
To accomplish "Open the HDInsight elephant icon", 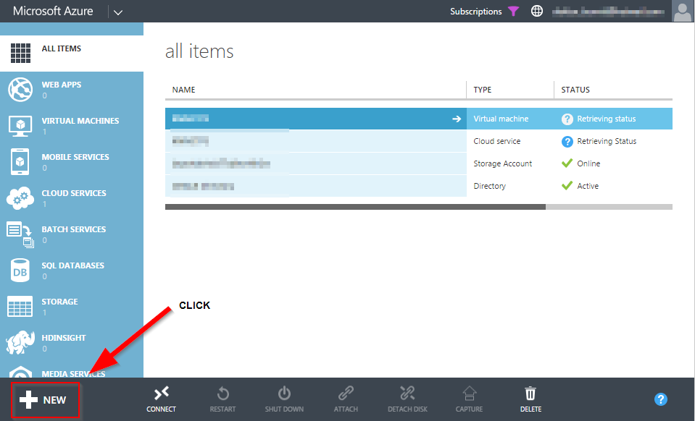I will [20, 342].
